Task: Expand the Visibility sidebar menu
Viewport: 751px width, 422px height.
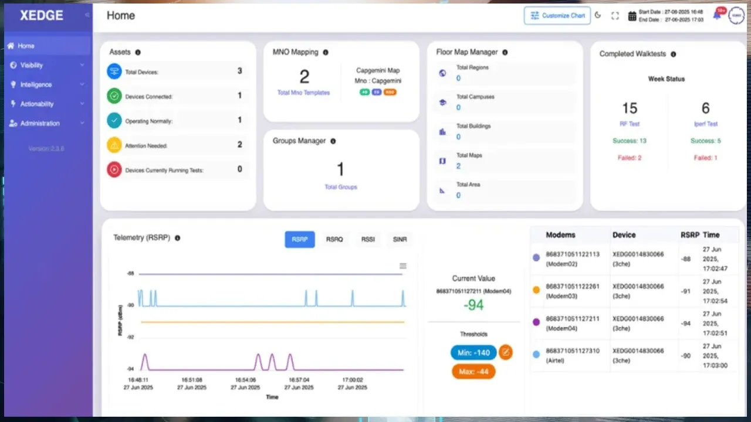Action: pos(47,65)
